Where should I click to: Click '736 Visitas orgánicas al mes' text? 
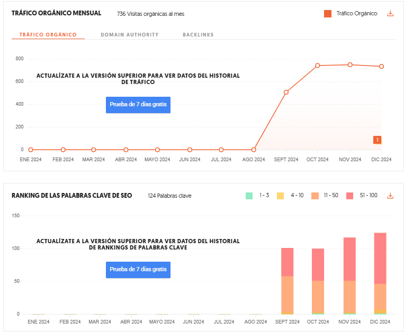(x=150, y=14)
